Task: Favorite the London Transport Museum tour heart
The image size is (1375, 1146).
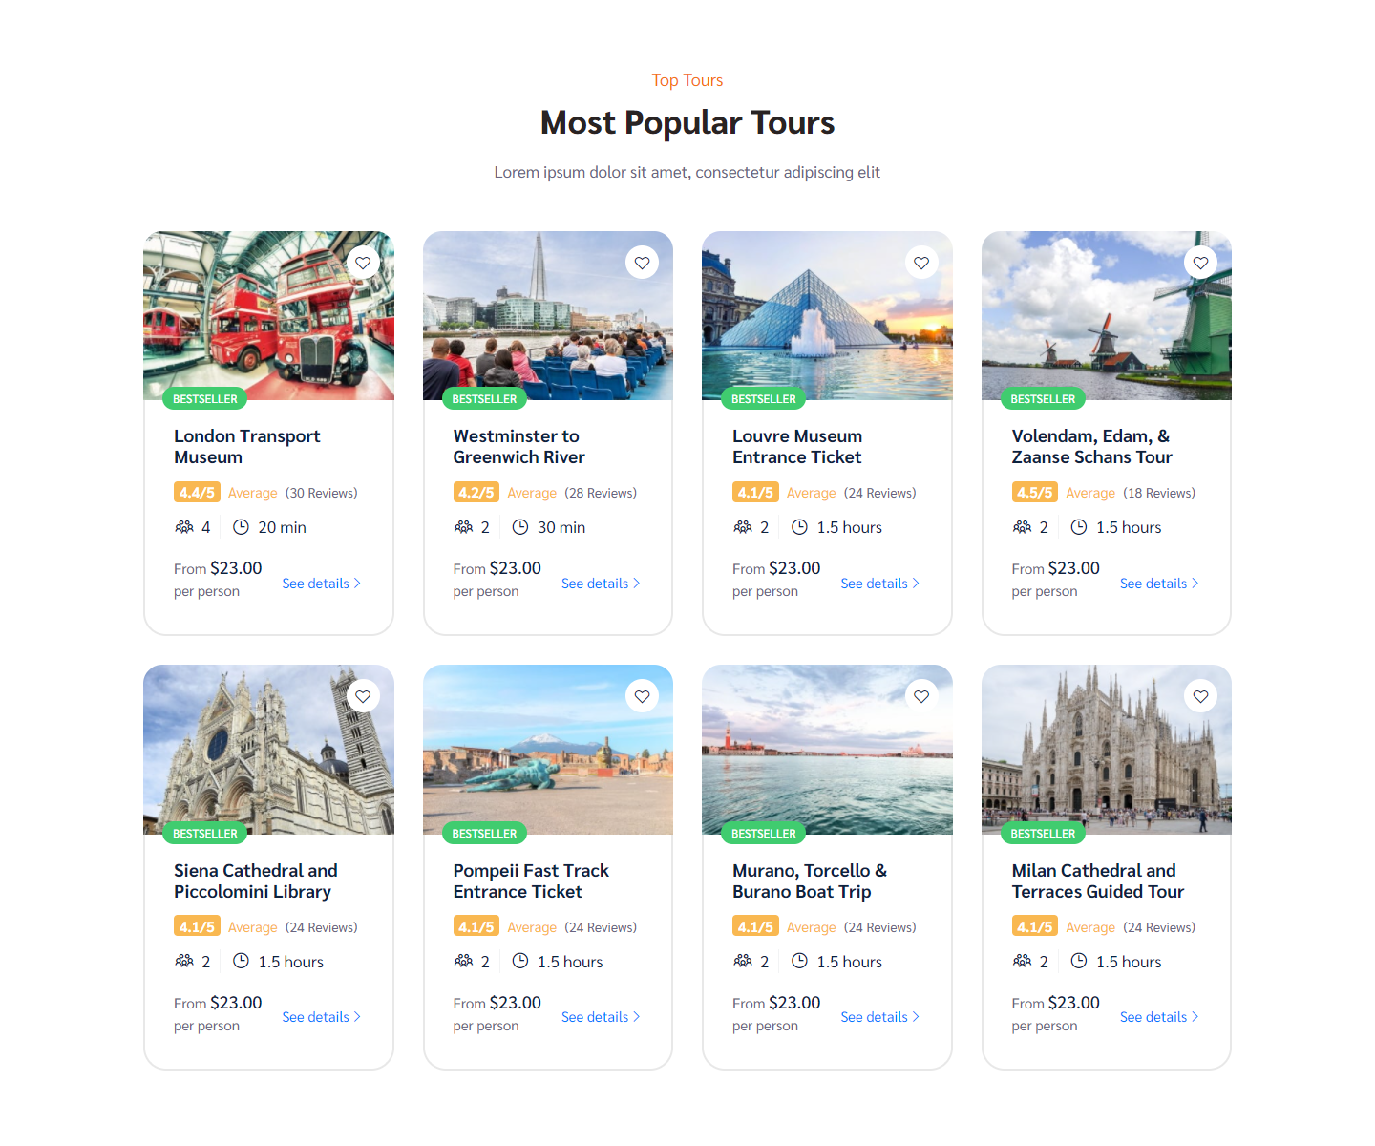Action: click(x=363, y=263)
